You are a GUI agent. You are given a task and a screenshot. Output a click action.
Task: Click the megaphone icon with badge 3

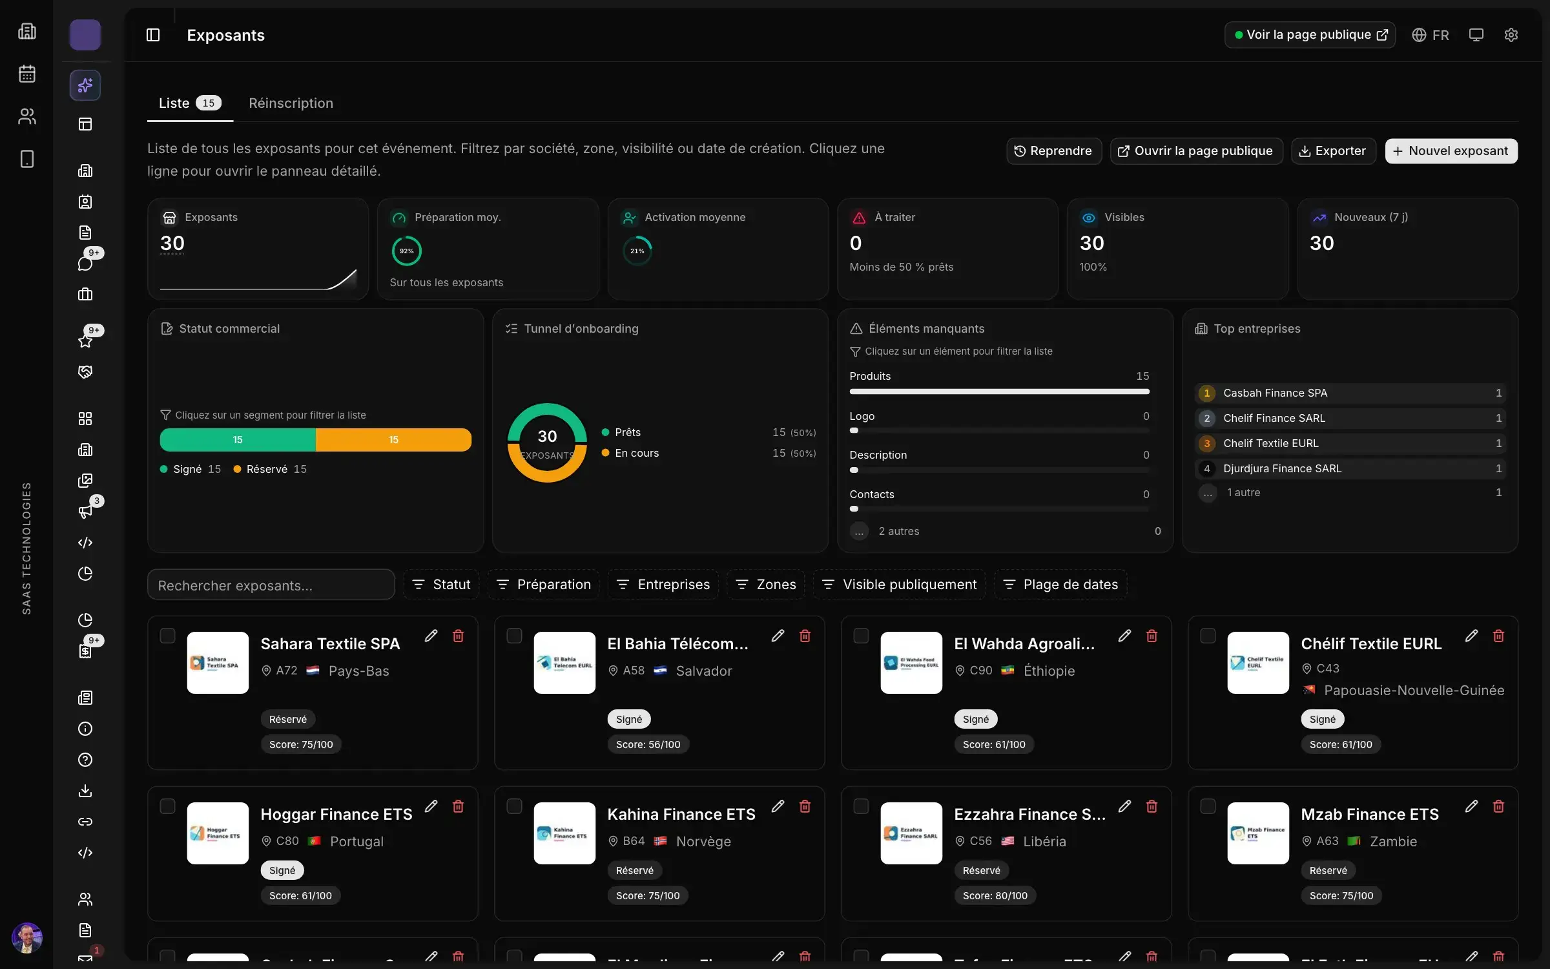click(85, 511)
